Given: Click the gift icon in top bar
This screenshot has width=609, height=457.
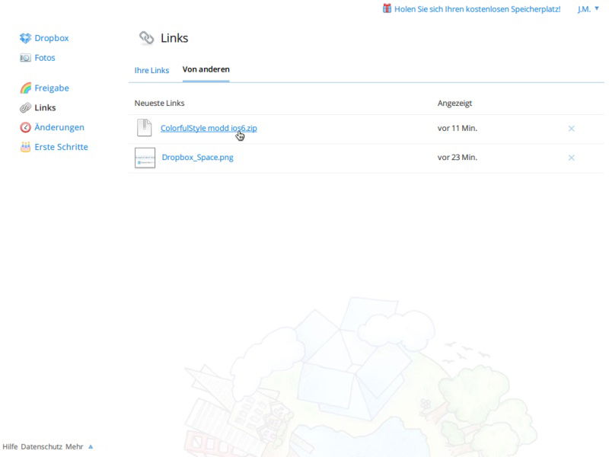Looking at the screenshot, I should [x=387, y=8].
